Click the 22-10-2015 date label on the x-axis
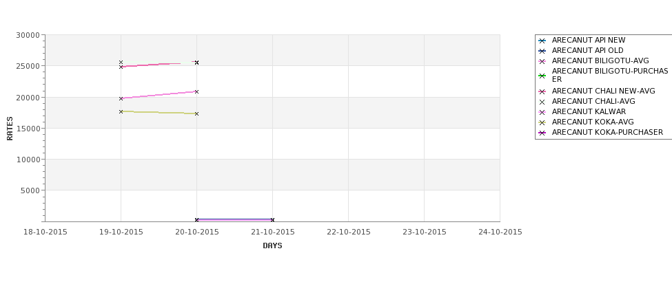This screenshot has height=295, width=672. pyautogui.click(x=348, y=232)
